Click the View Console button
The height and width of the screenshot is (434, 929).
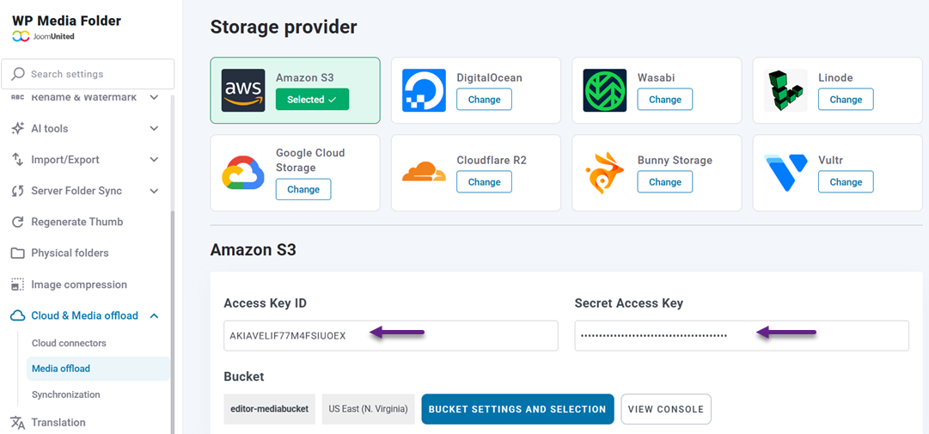pos(666,409)
